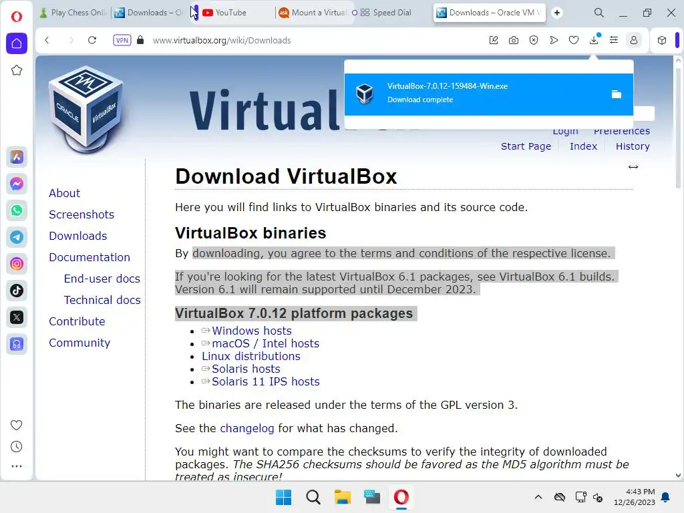Download Windows hosts package
The width and height of the screenshot is (684, 513).
(252, 331)
